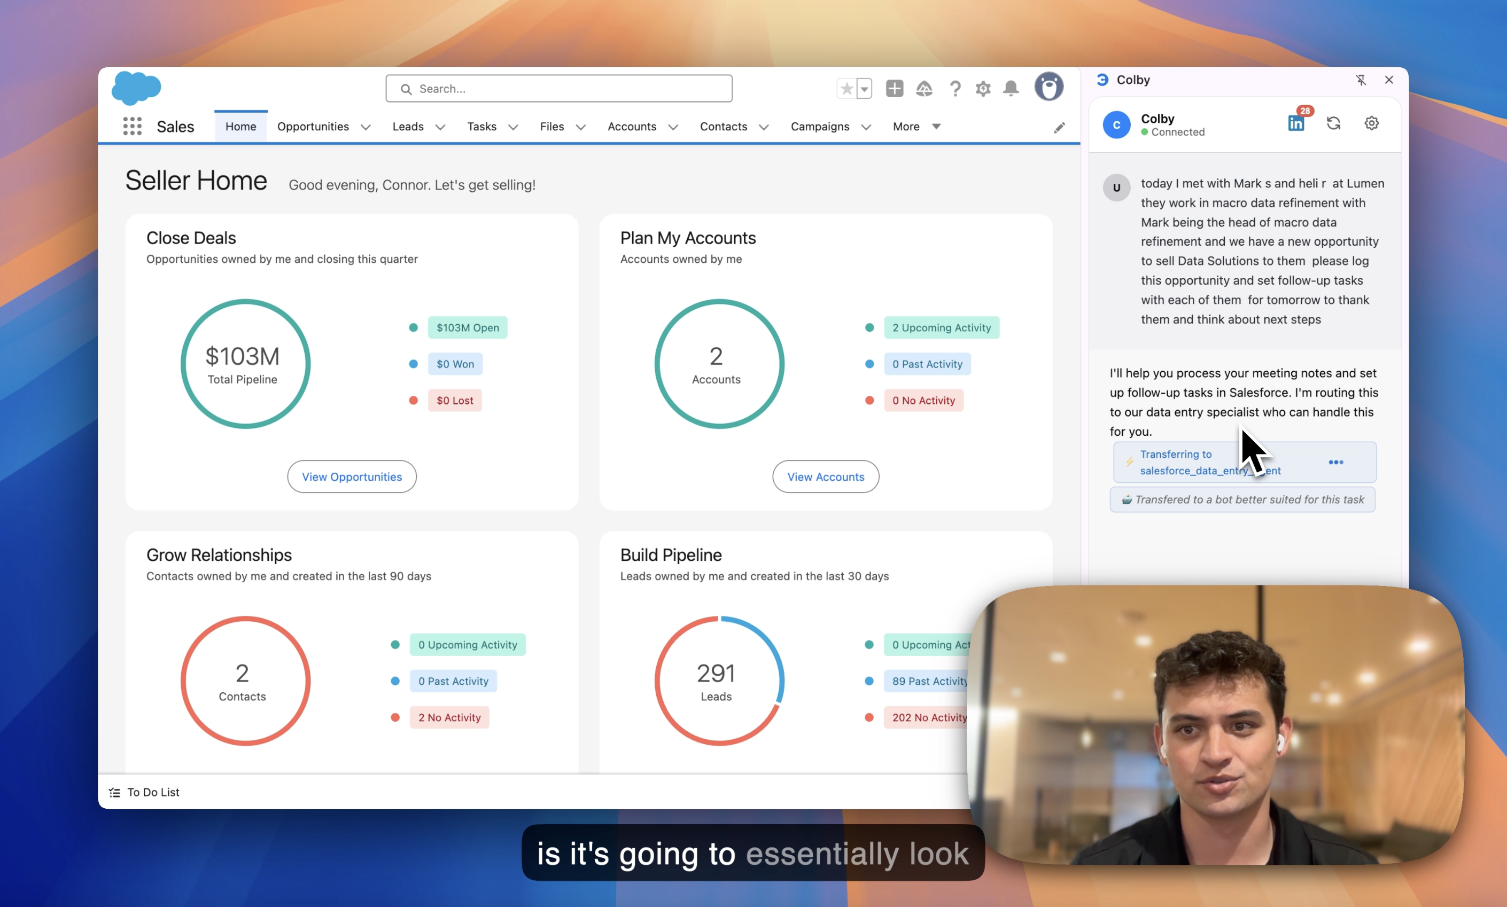Screen dimensions: 1507x907
Task: Click the 291 Leads ring chart
Action: click(719, 682)
